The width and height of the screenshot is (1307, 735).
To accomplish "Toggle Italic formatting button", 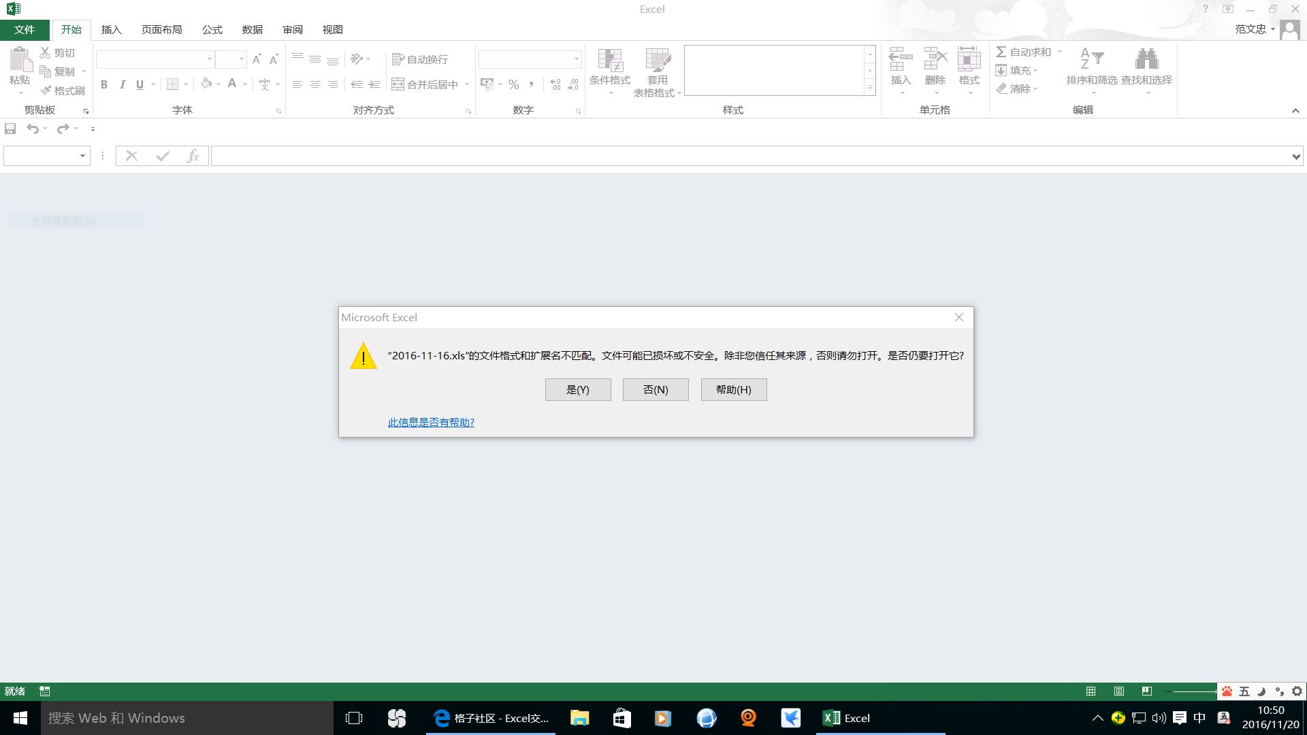I will (122, 84).
